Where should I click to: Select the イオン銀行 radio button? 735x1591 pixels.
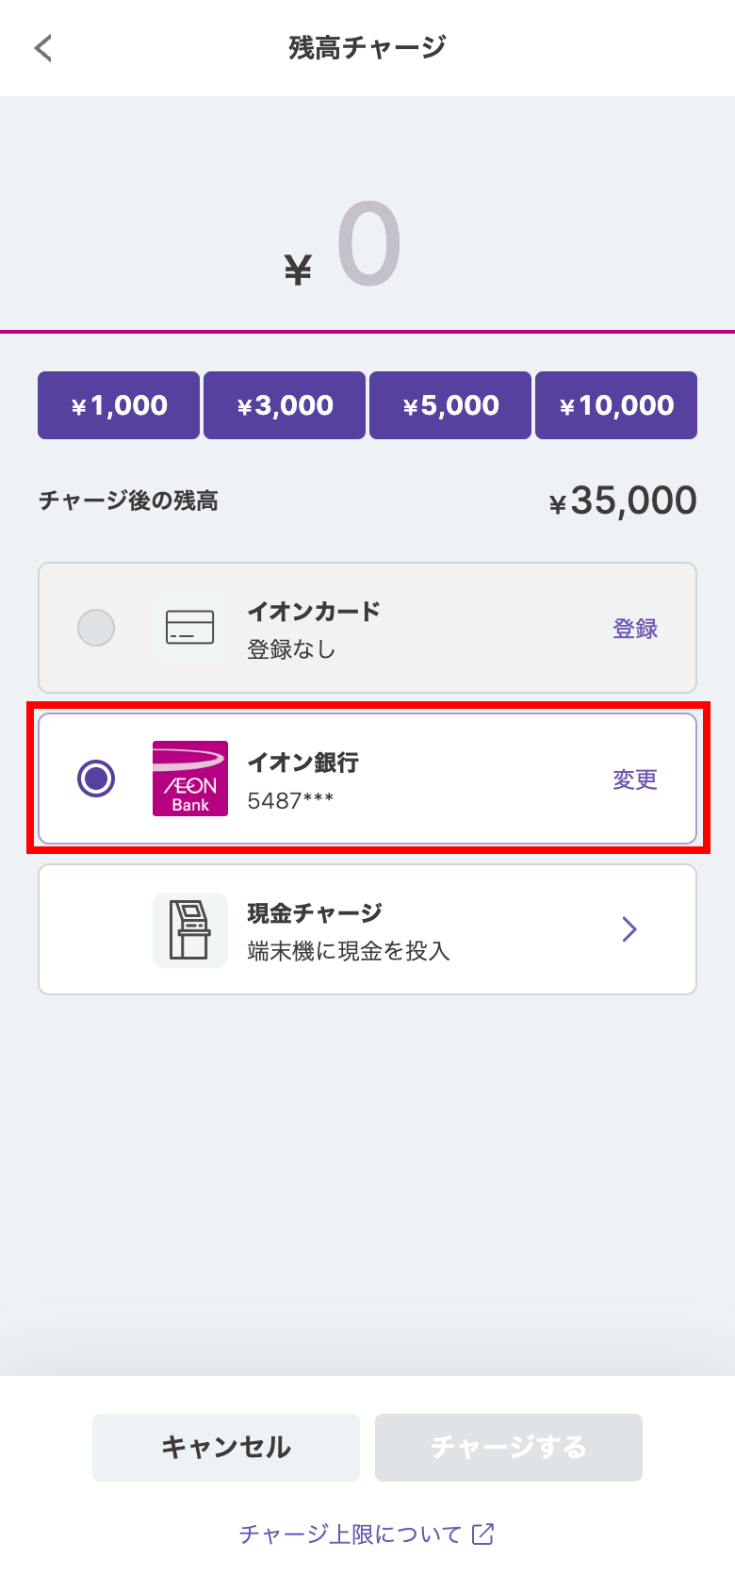[96, 779]
